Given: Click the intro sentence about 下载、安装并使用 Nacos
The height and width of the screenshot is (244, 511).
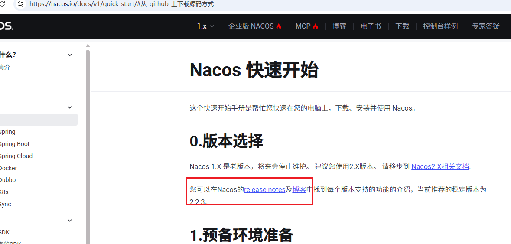Looking at the screenshot, I should (303, 108).
